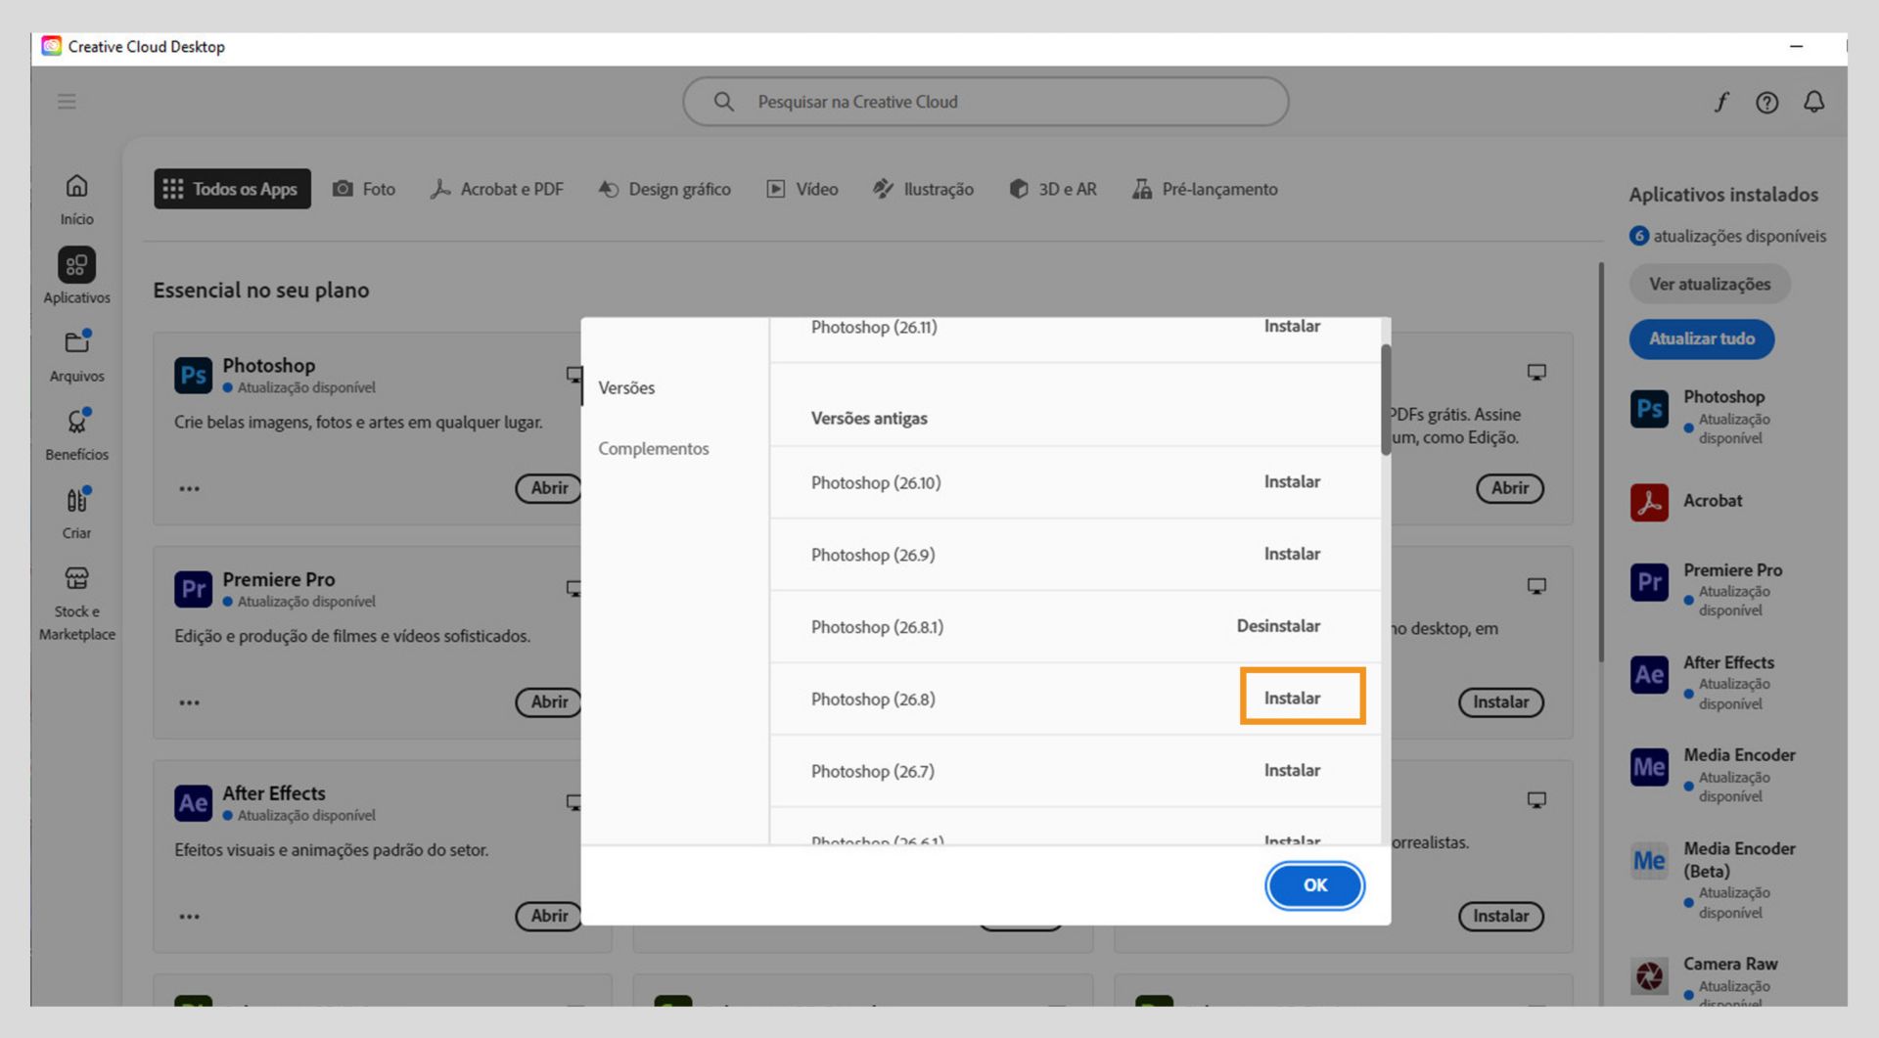
Task: Click Abrir on the Photoshop card
Action: coord(549,488)
